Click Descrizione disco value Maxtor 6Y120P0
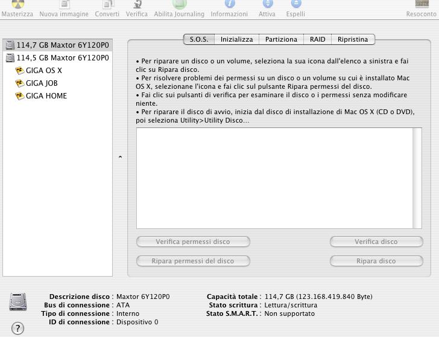The width and height of the screenshot is (439, 337). [x=143, y=297]
